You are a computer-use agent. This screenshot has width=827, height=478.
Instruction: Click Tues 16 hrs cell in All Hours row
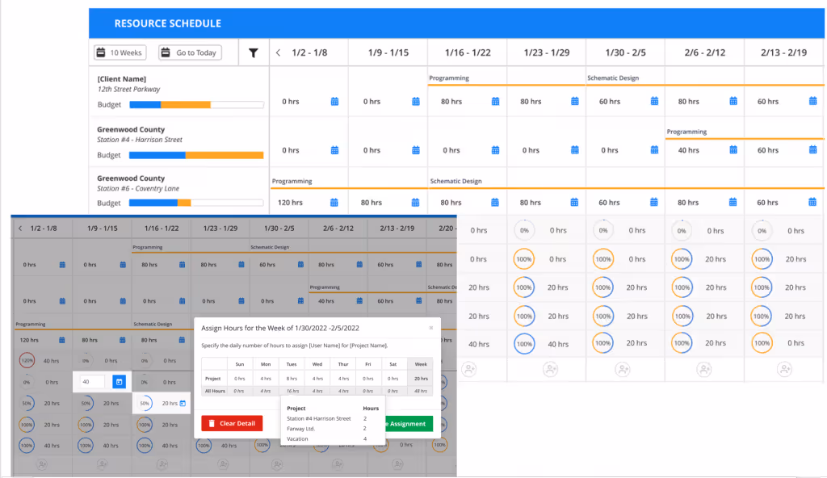pyautogui.click(x=292, y=391)
